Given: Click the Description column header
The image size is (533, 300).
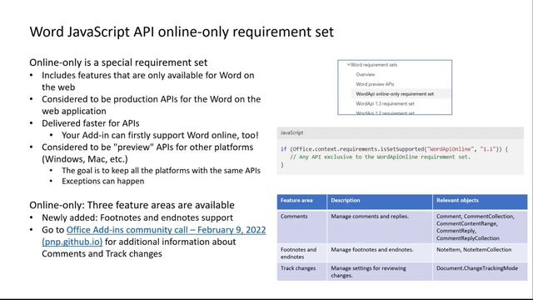Looking at the screenshot, I should 380,201.
